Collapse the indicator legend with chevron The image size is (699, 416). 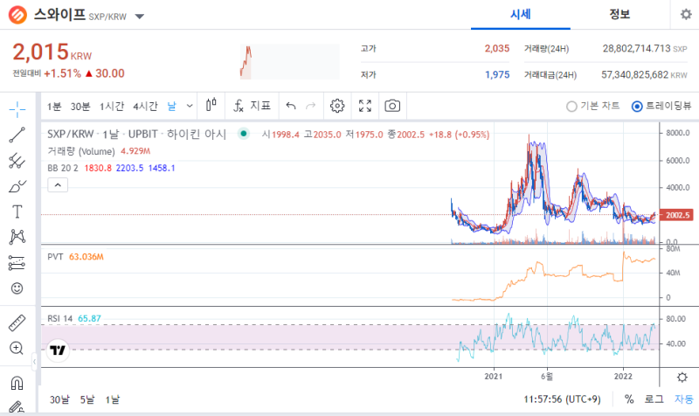click(x=58, y=185)
